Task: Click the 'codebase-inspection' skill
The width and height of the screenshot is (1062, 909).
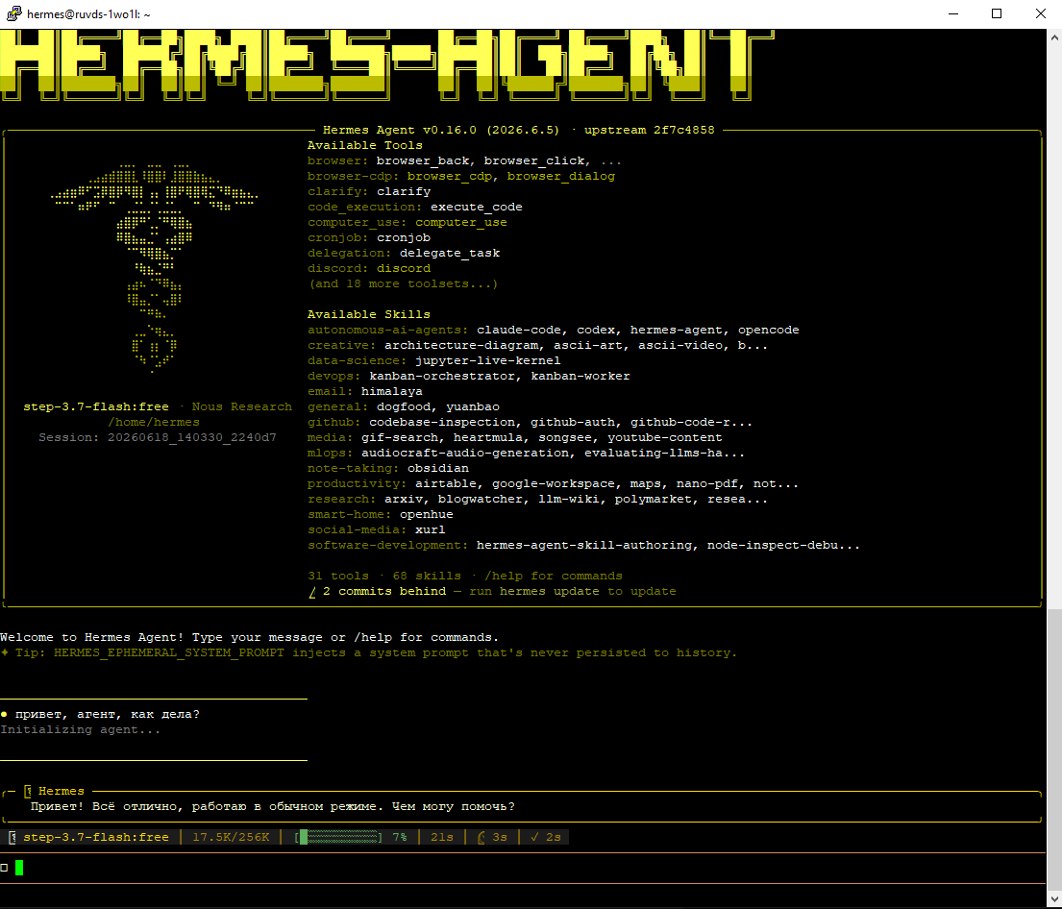Action: 441,422
